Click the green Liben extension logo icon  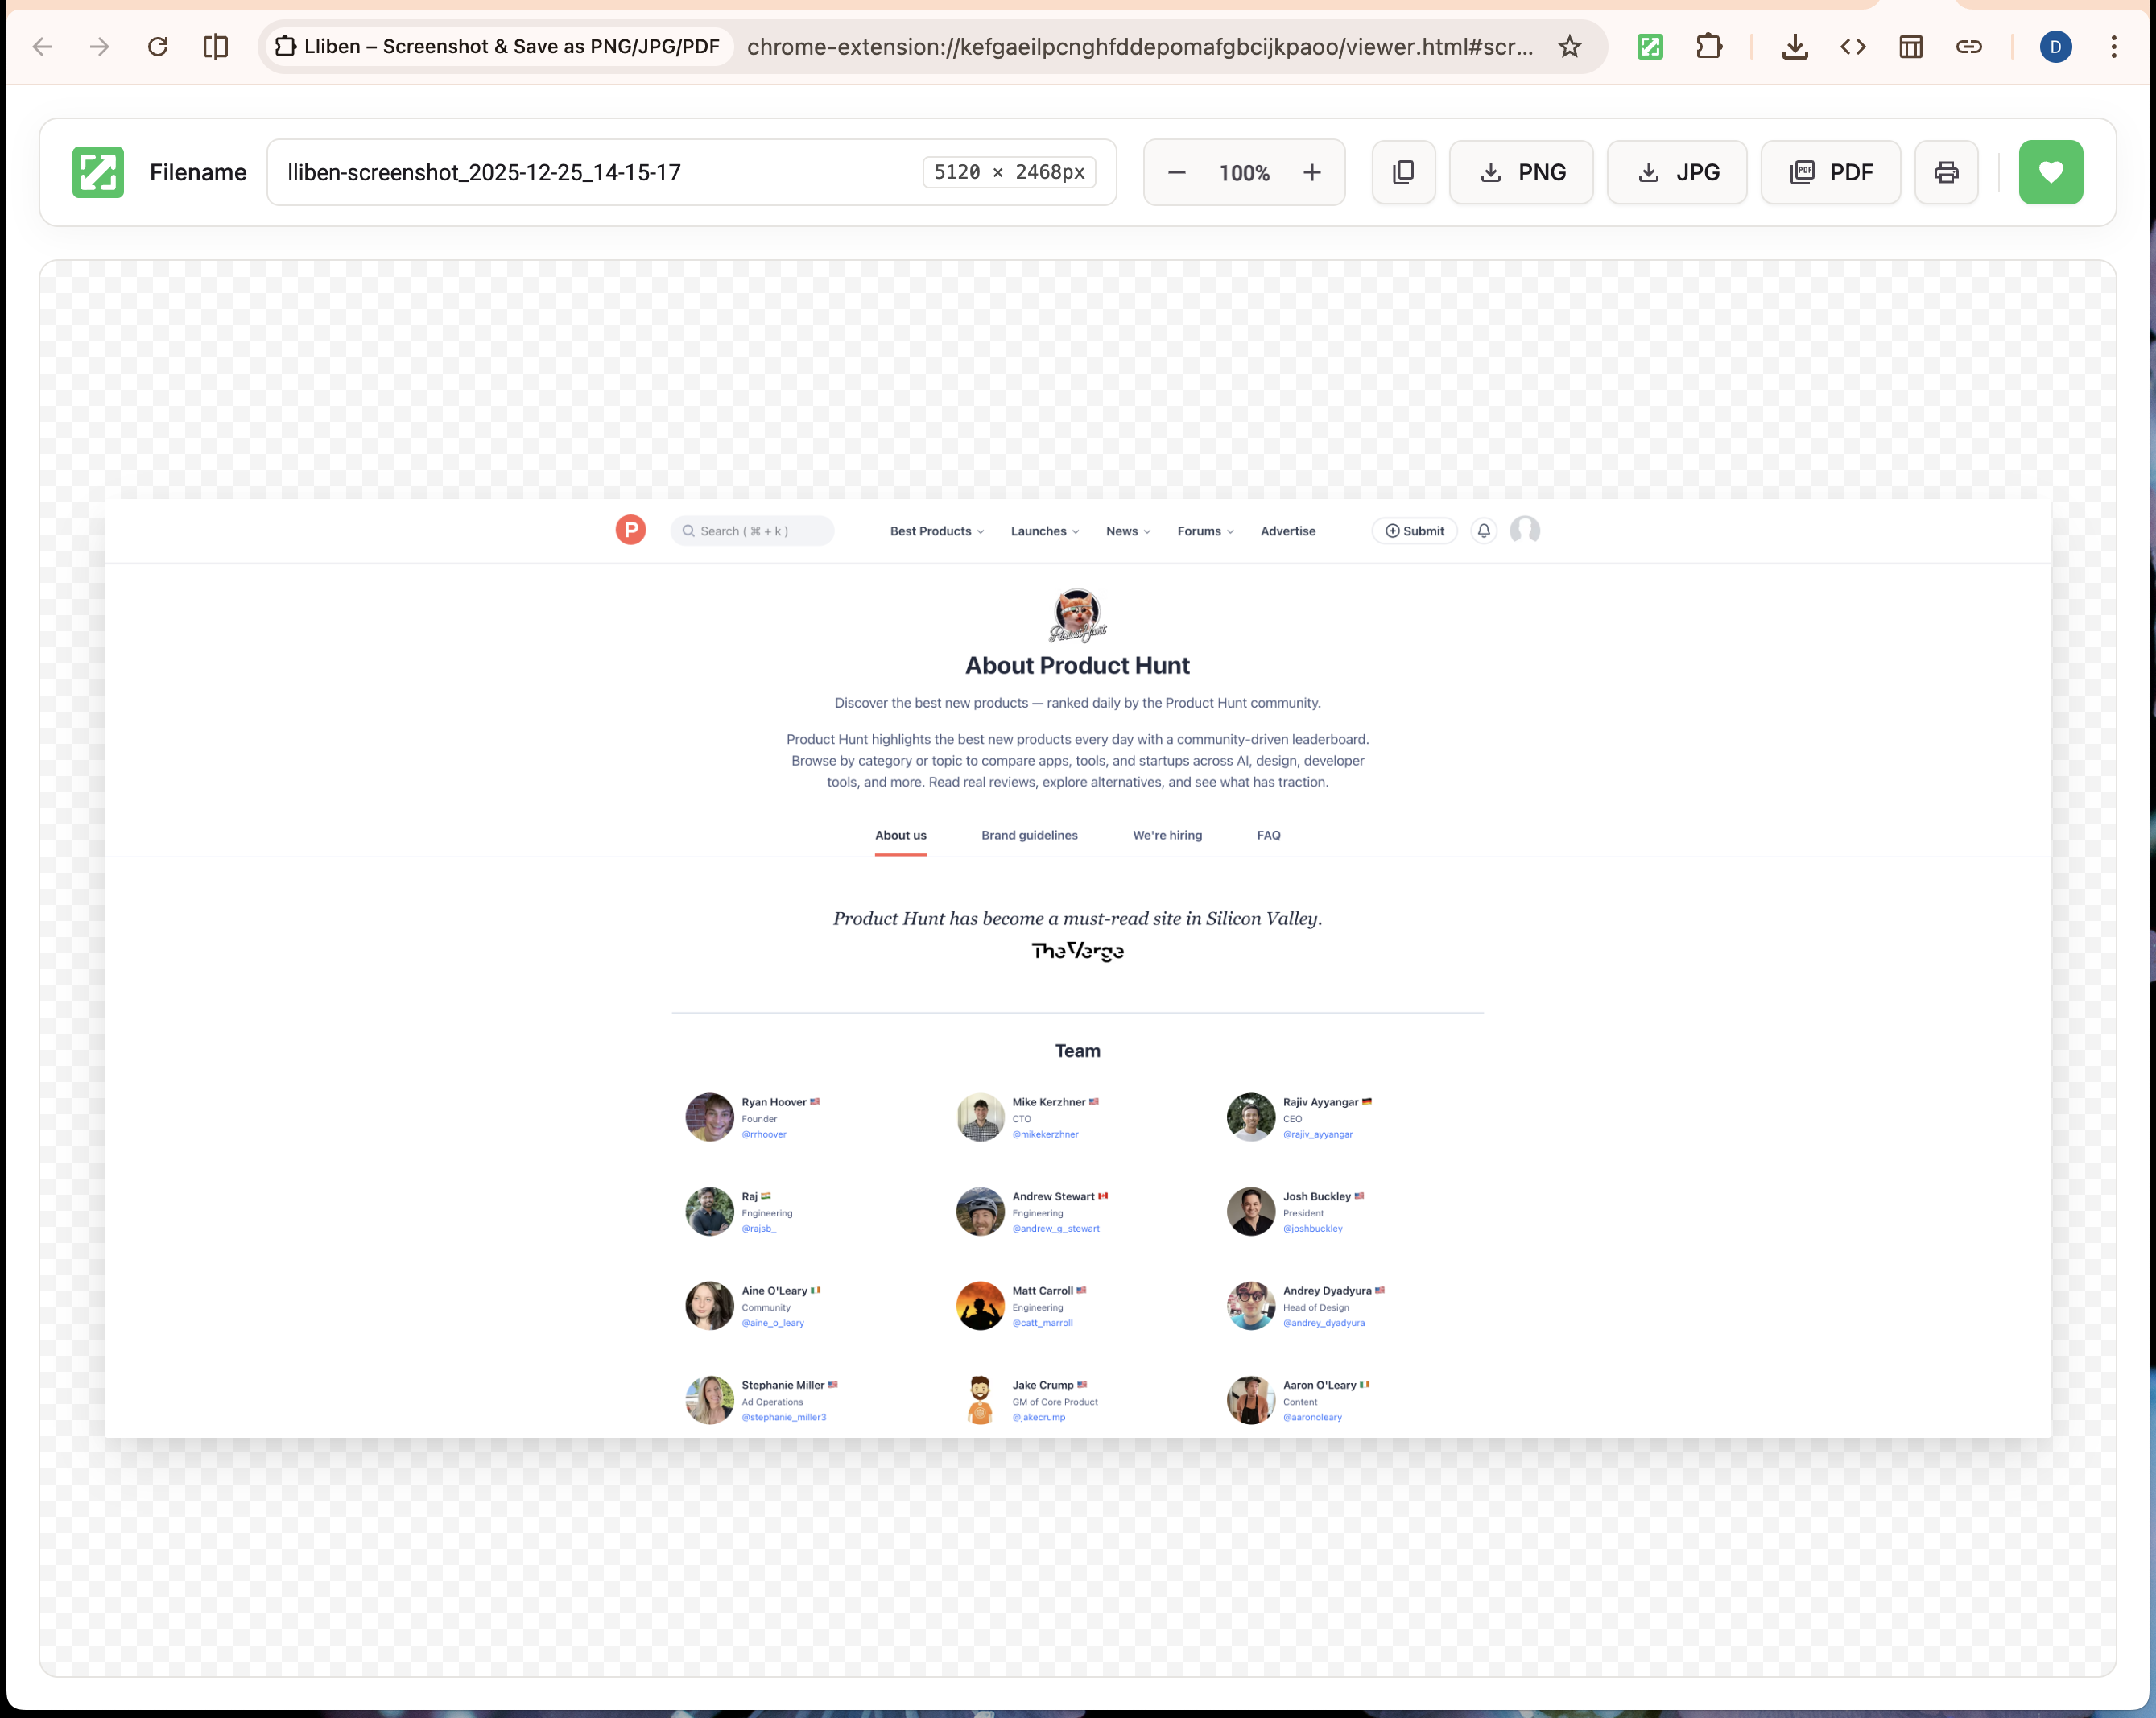[x=98, y=172]
